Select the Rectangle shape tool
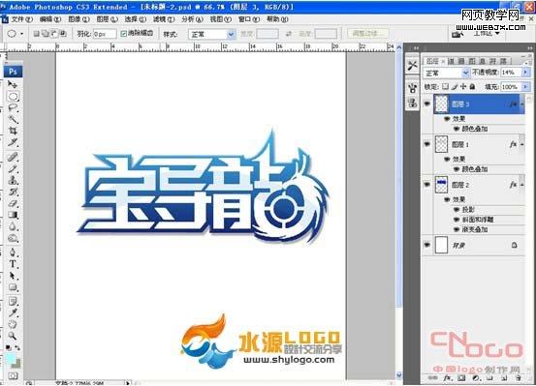 pyautogui.click(x=13, y=287)
